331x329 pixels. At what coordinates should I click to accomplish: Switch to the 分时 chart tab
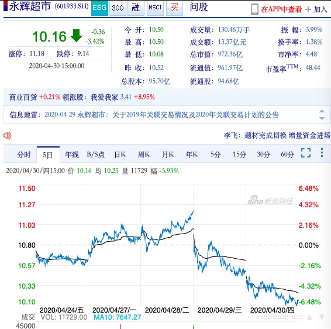pyautogui.click(x=23, y=155)
